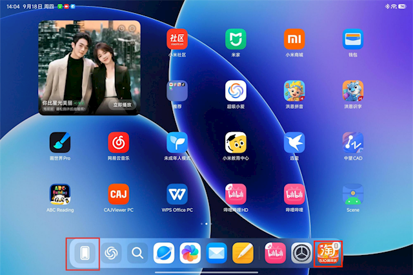Expand the 推荐 app folder
The height and width of the screenshot is (275, 413).
tap(177, 91)
